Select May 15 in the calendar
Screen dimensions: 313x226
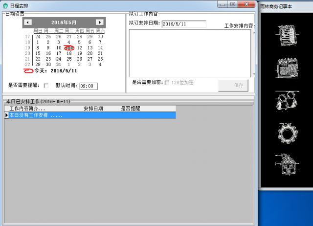(x=38, y=53)
